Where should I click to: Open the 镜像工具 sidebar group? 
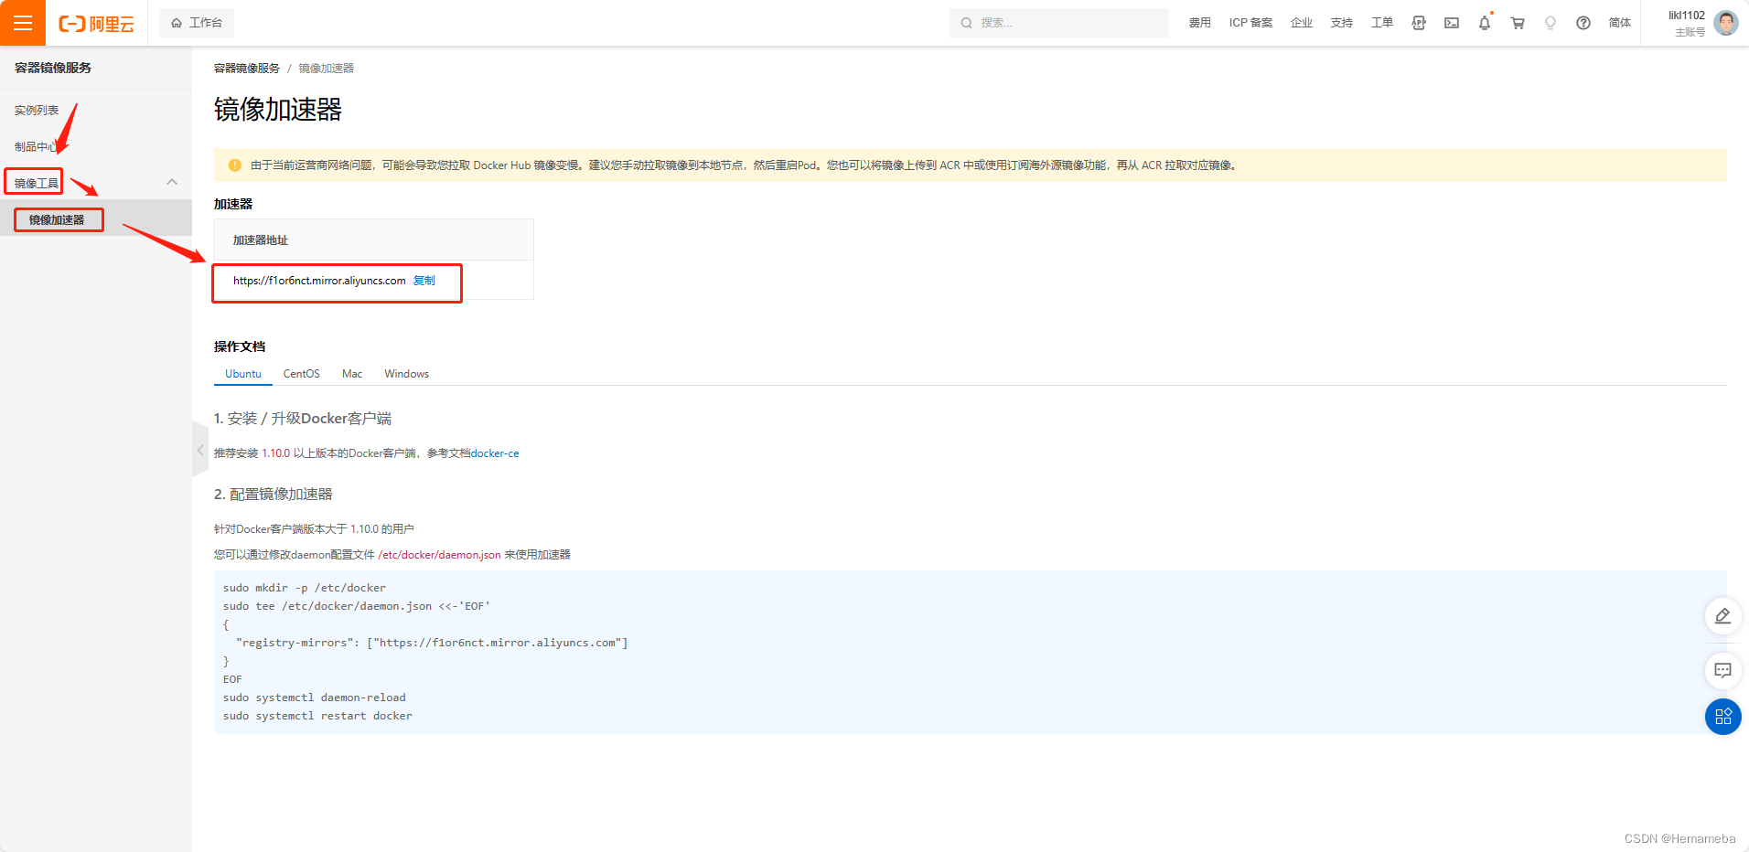(x=37, y=183)
